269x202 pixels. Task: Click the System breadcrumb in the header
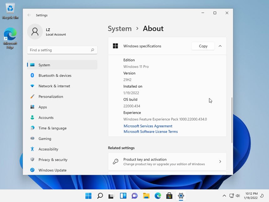tap(120, 28)
